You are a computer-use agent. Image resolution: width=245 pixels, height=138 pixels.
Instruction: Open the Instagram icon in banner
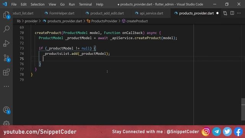[206, 132]
